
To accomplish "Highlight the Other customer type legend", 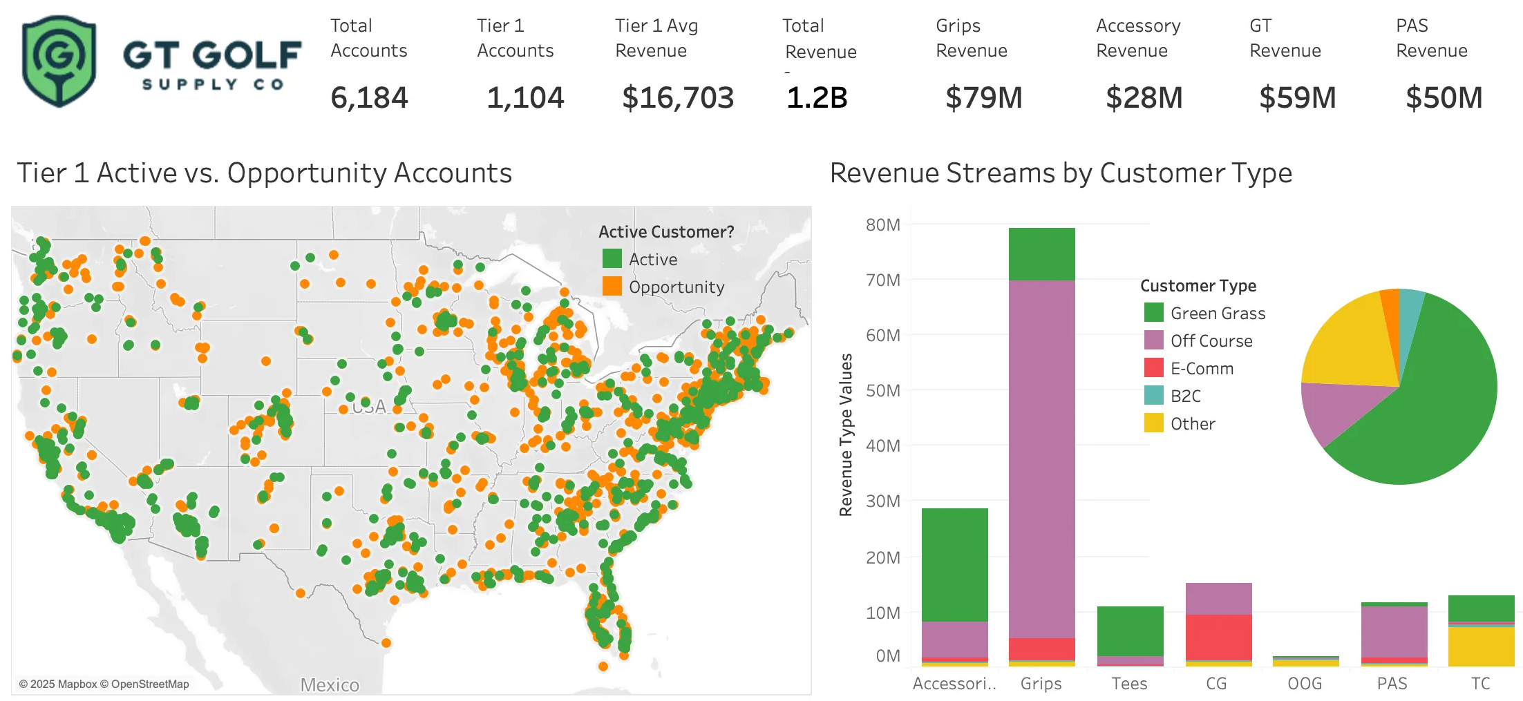I will click(x=1192, y=423).
